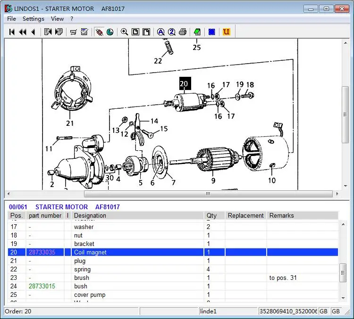
Task: Click the orange U icon
Action: (x=226, y=32)
